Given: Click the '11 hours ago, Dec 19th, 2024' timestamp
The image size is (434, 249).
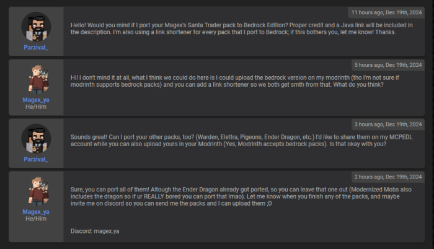Looking at the screenshot, I should pos(386,12).
